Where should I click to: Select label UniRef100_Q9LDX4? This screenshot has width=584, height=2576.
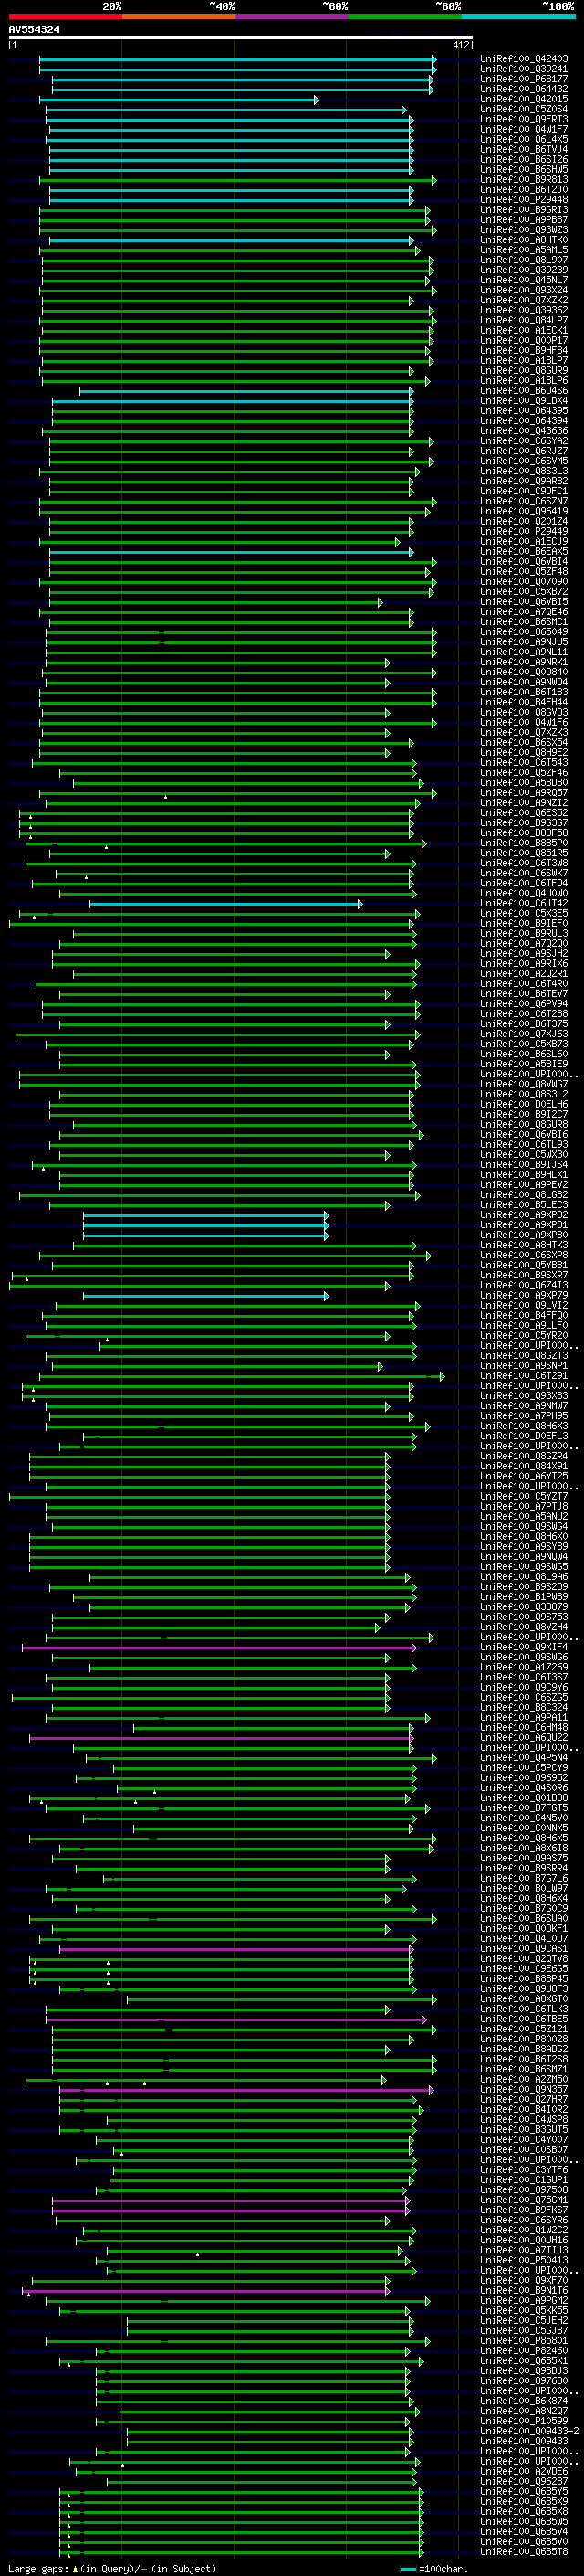[x=524, y=401]
